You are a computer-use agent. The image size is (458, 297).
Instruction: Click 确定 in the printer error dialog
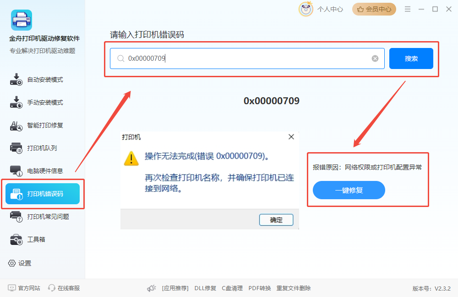276,220
